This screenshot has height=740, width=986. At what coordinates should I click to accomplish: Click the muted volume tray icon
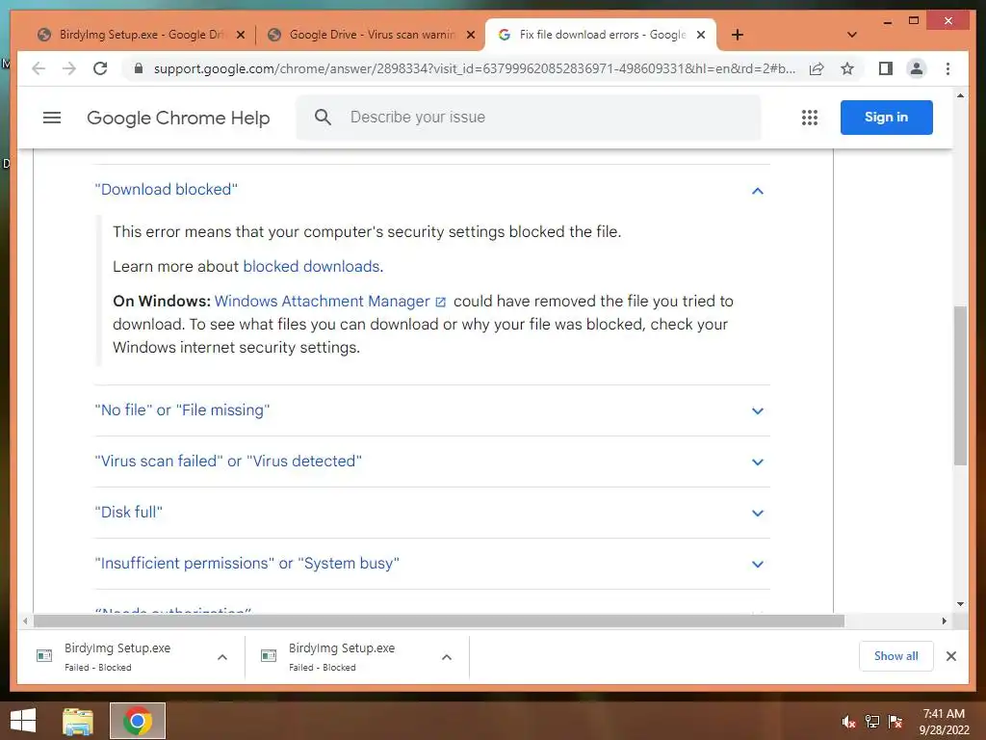[x=847, y=722]
